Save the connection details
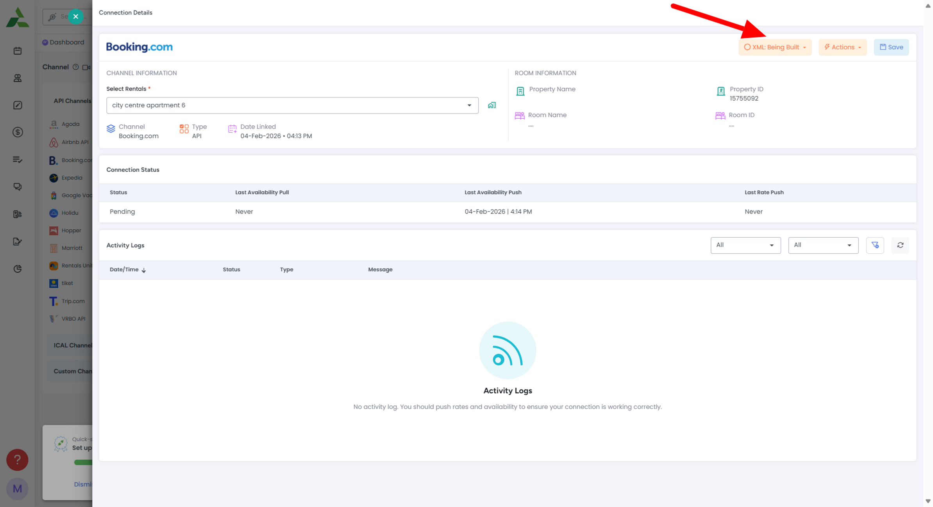This screenshot has height=507, width=933. pyautogui.click(x=891, y=47)
